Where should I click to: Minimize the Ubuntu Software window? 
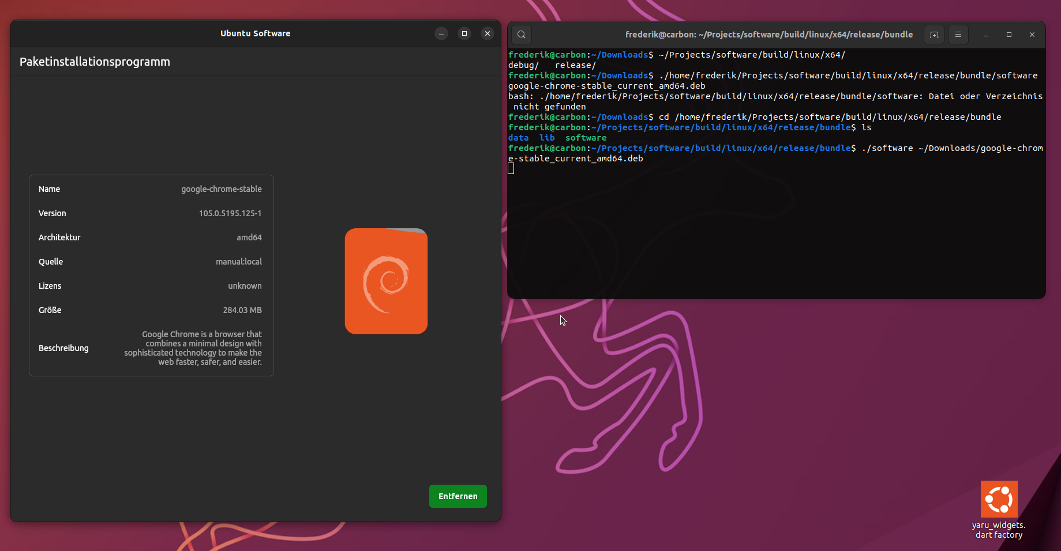pyautogui.click(x=441, y=33)
